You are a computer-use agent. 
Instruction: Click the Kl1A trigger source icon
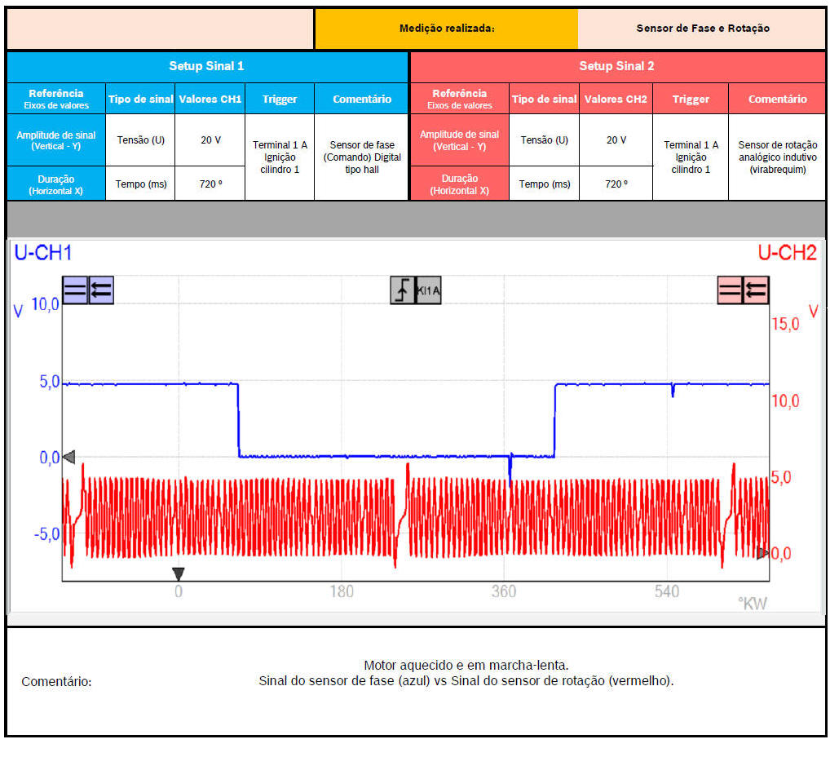coord(429,290)
